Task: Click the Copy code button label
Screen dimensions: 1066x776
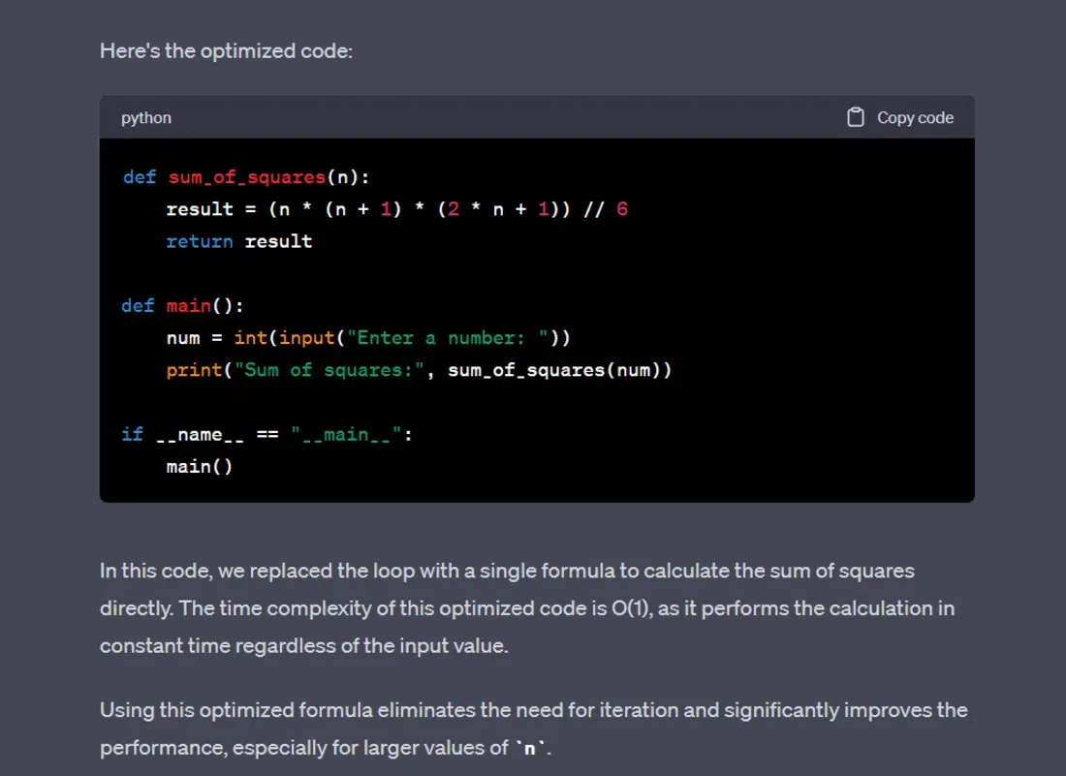Action: pos(915,117)
